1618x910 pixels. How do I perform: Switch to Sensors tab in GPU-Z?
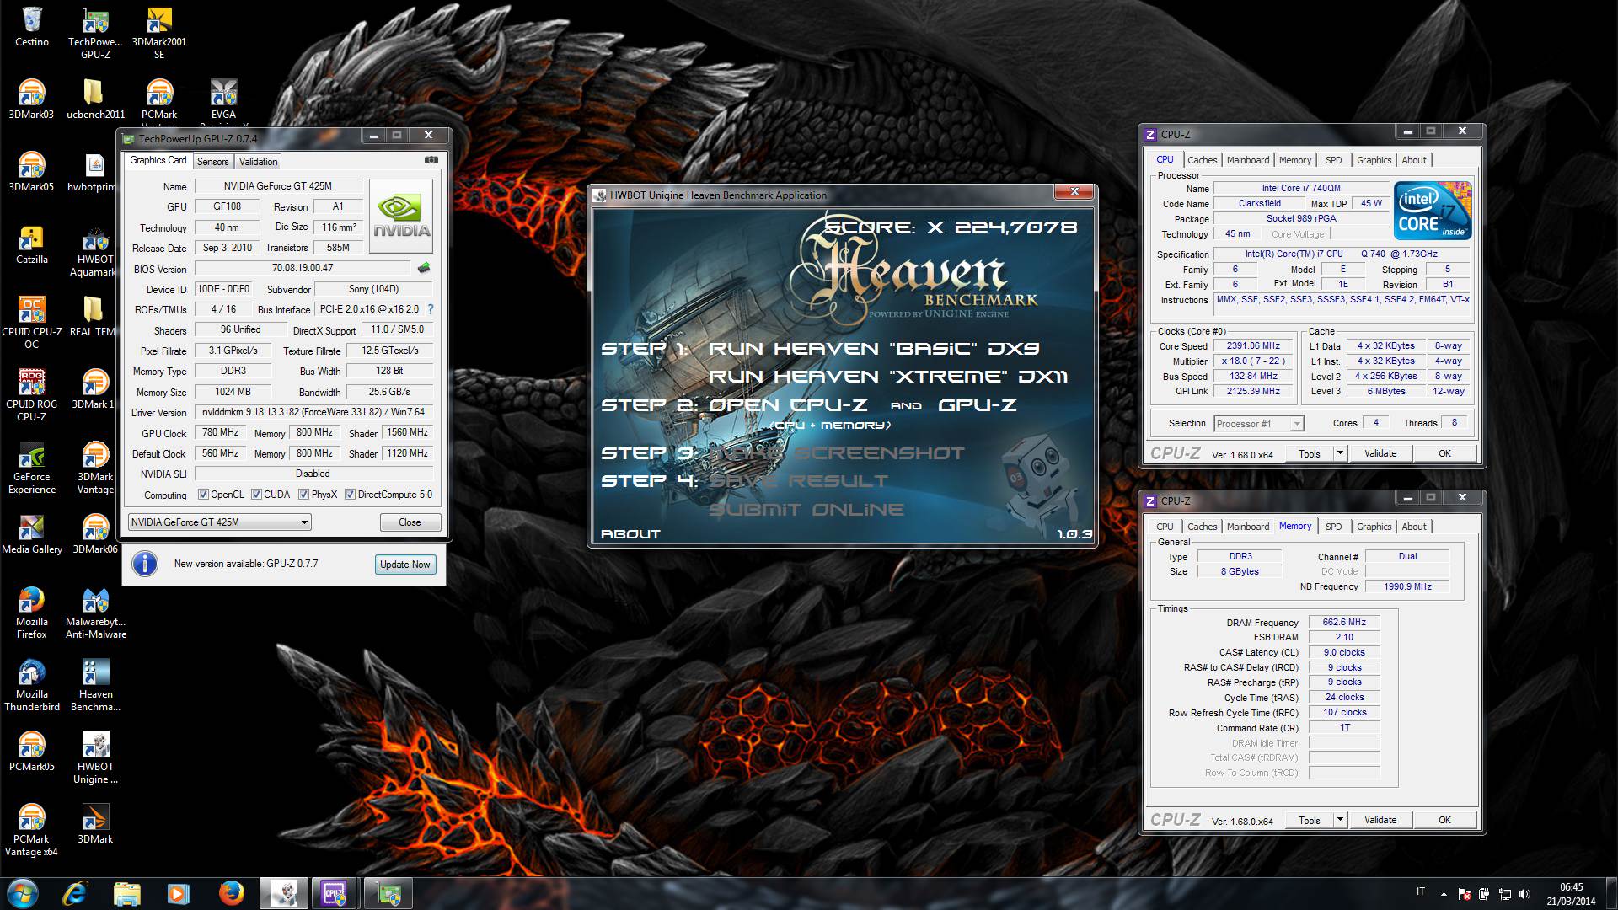(x=212, y=162)
